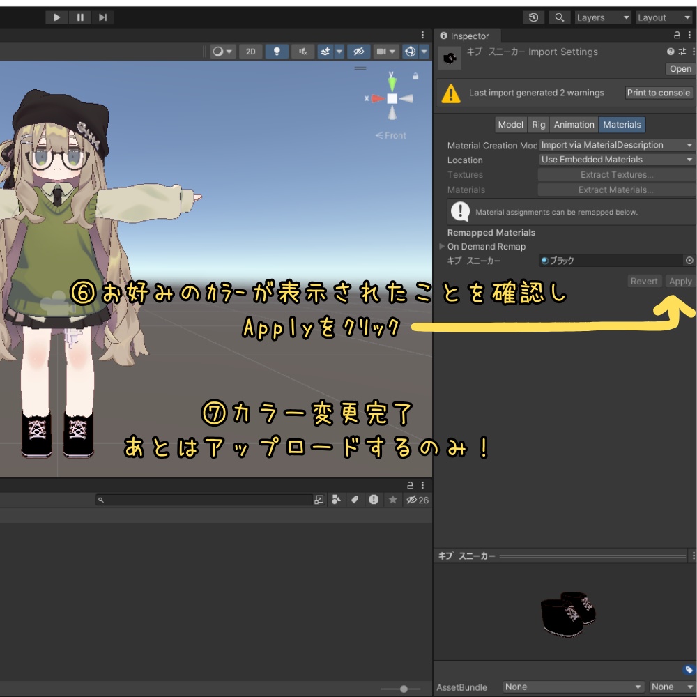Click Print to console button
The image size is (697, 697).
tap(659, 93)
